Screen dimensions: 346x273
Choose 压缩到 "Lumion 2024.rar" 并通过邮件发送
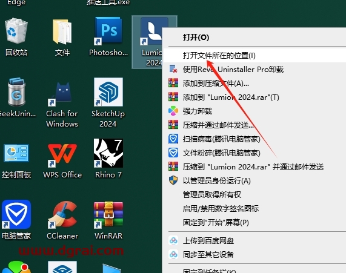click(x=254, y=166)
